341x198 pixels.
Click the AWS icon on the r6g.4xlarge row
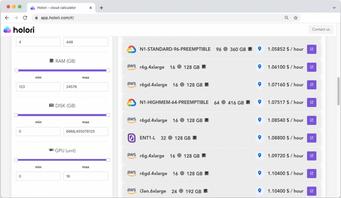coord(132,67)
